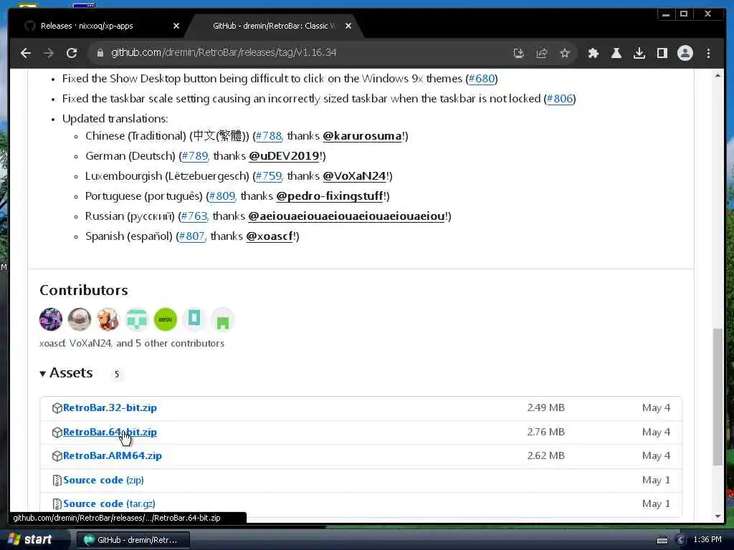Download RetroBar.64-bit.zip
This screenshot has height=550, width=734.
110,432
